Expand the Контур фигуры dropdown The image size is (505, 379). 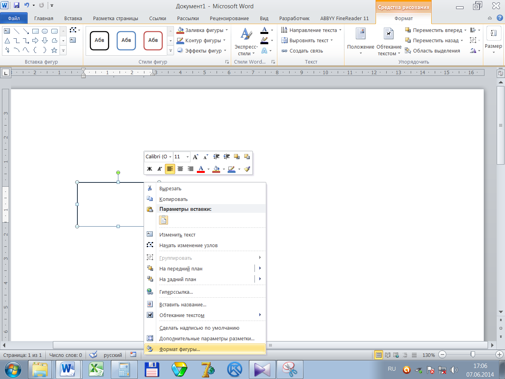[x=224, y=40]
